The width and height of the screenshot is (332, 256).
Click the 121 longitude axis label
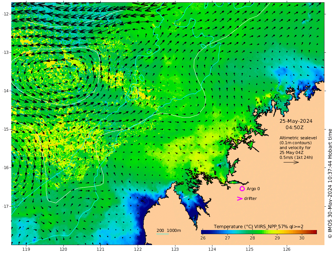[x=101, y=249]
